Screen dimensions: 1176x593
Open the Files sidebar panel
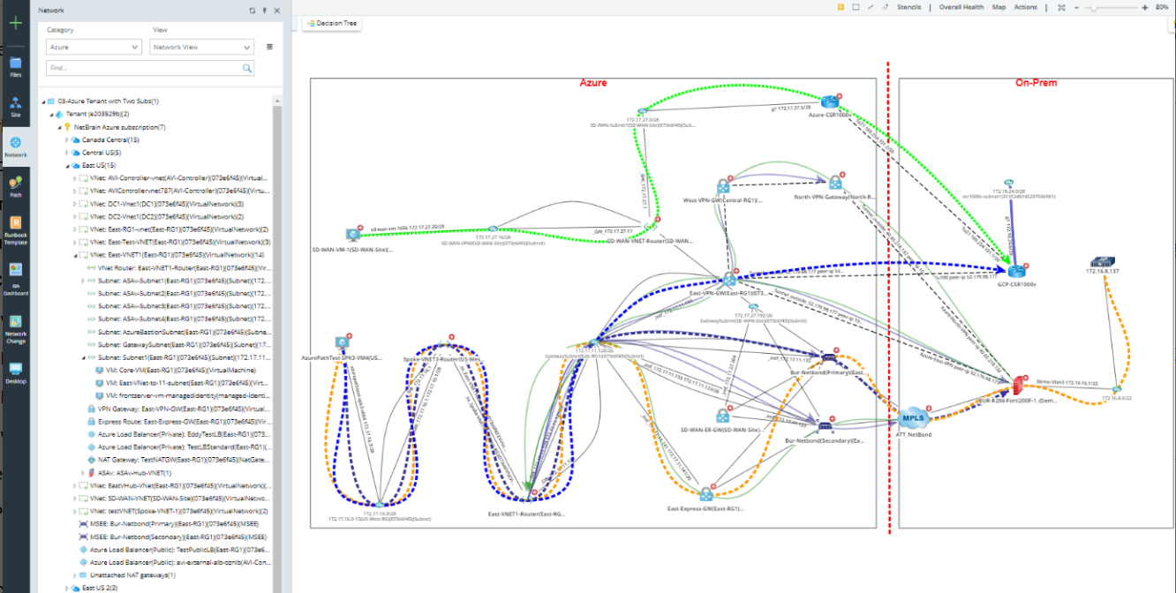pos(15,66)
